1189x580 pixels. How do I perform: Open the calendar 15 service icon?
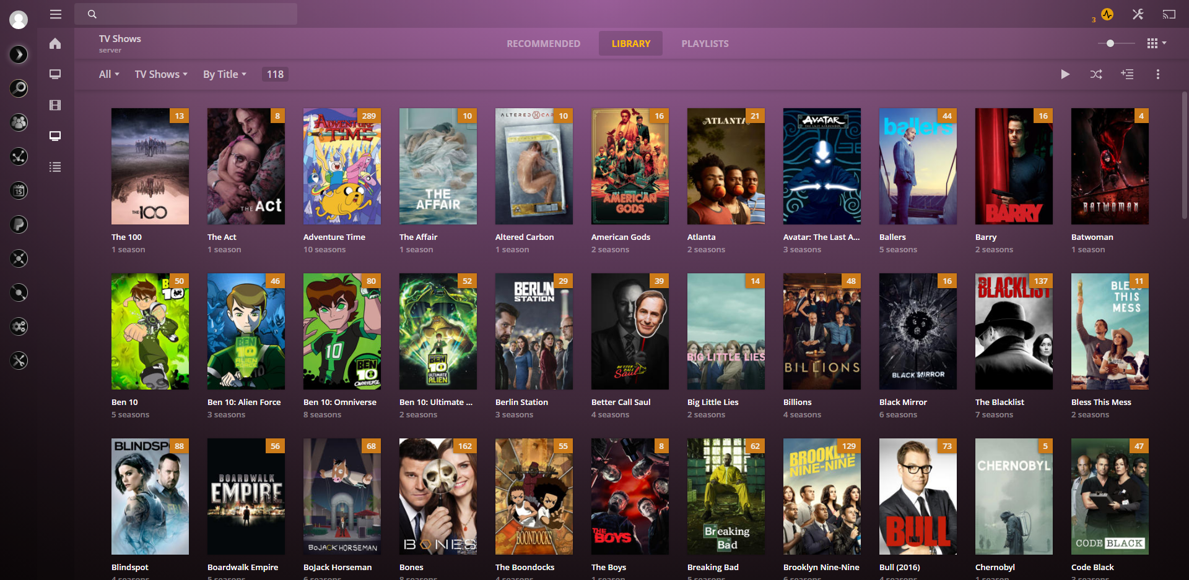click(19, 190)
